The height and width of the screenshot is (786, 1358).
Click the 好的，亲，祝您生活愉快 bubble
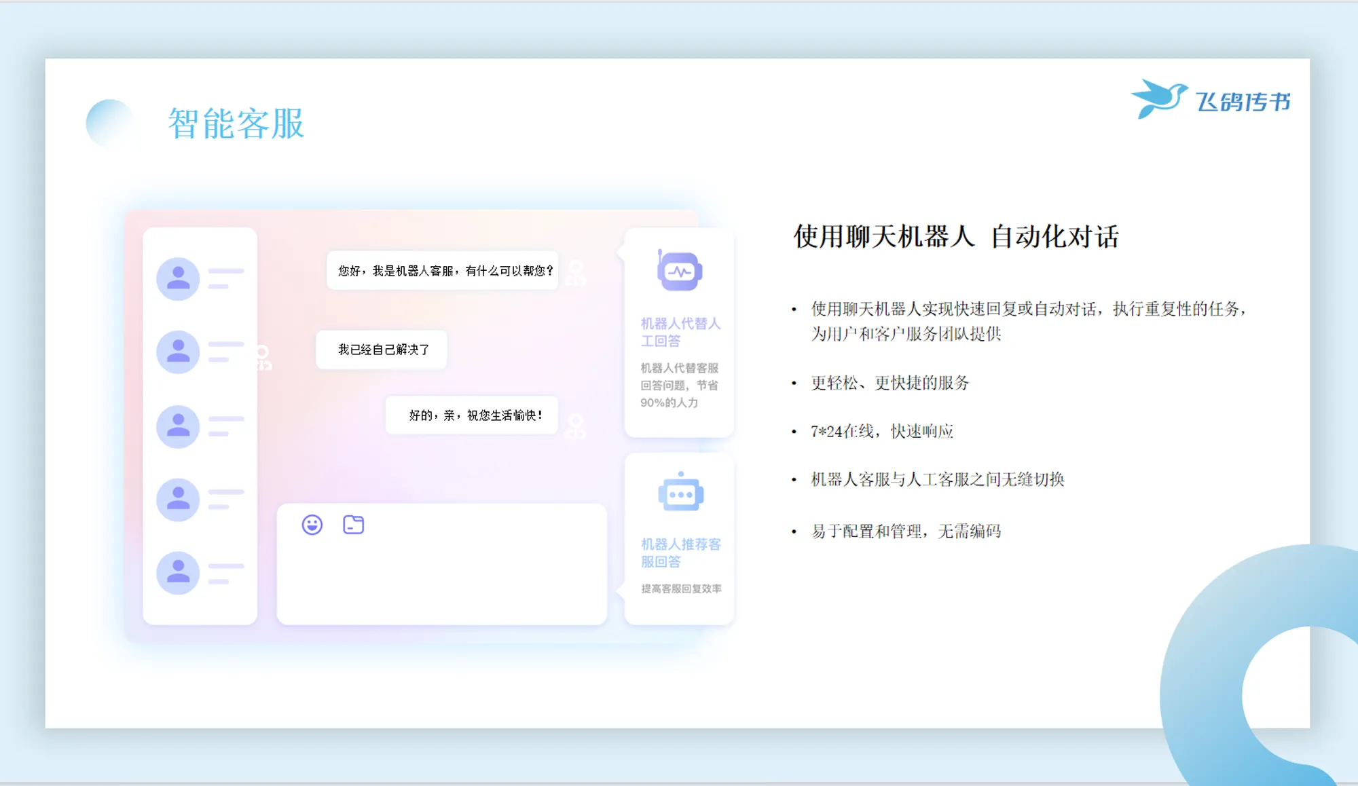tap(473, 415)
